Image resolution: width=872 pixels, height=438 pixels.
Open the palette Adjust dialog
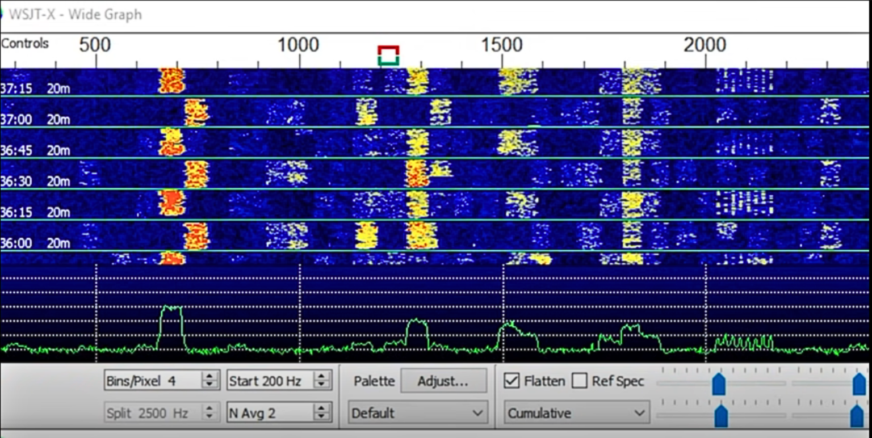point(443,381)
